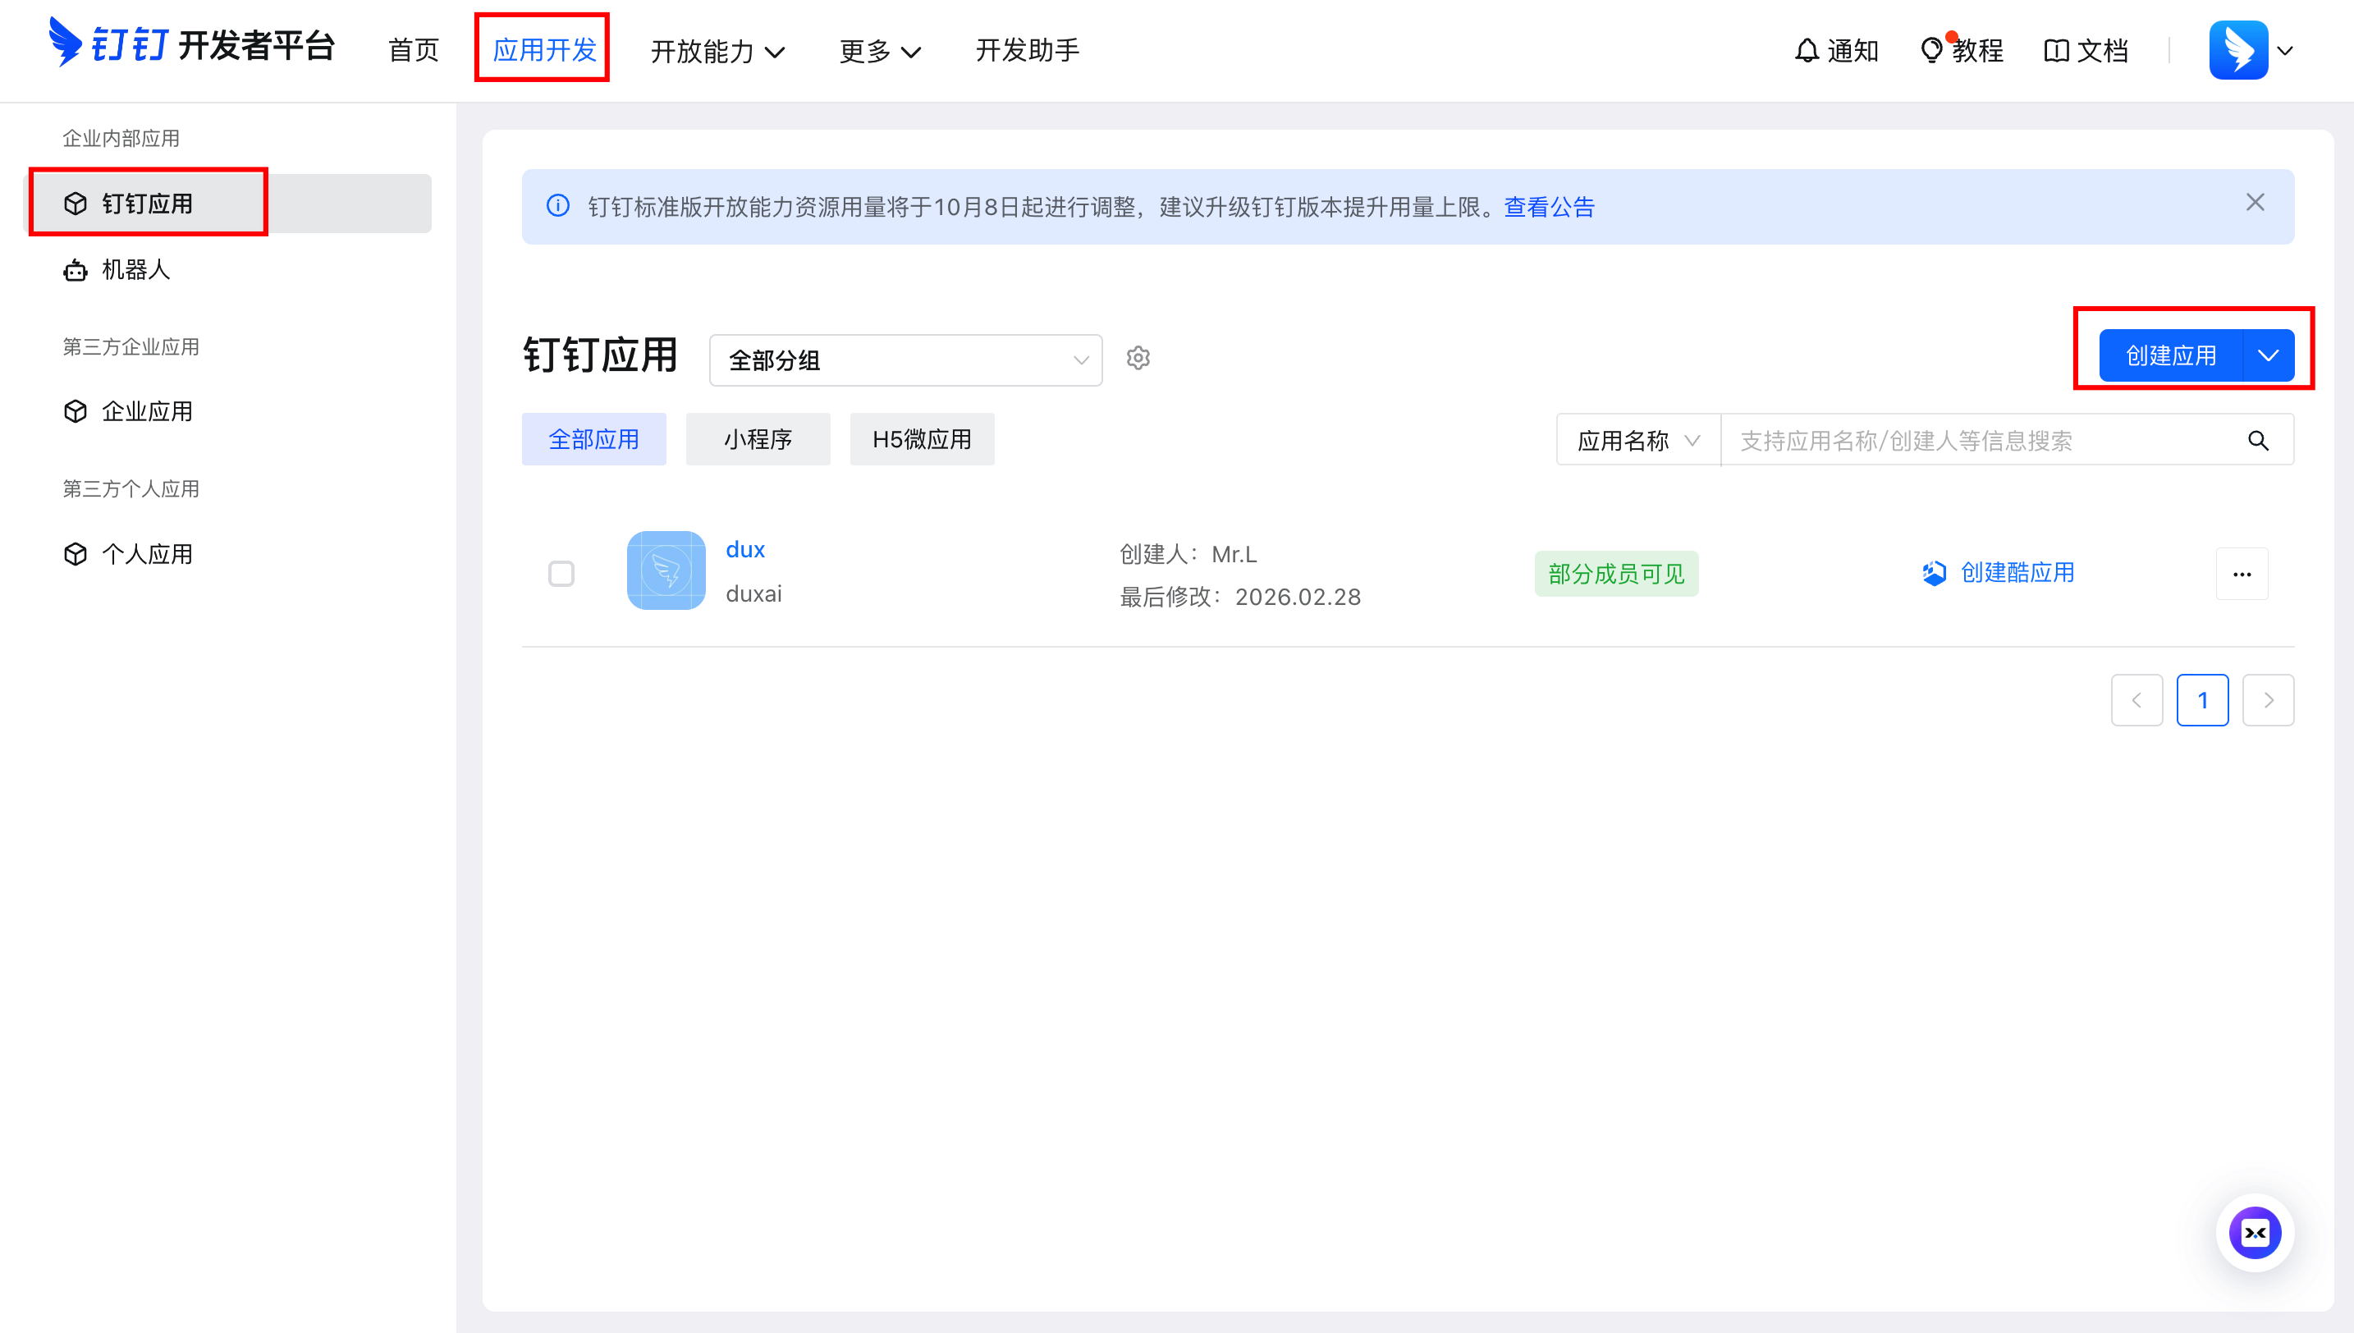The width and height of the screenshot is (2354, 1333).
Task: Check the checkbox next to dux
Action: pyautogui.click(x=561, y=572)
